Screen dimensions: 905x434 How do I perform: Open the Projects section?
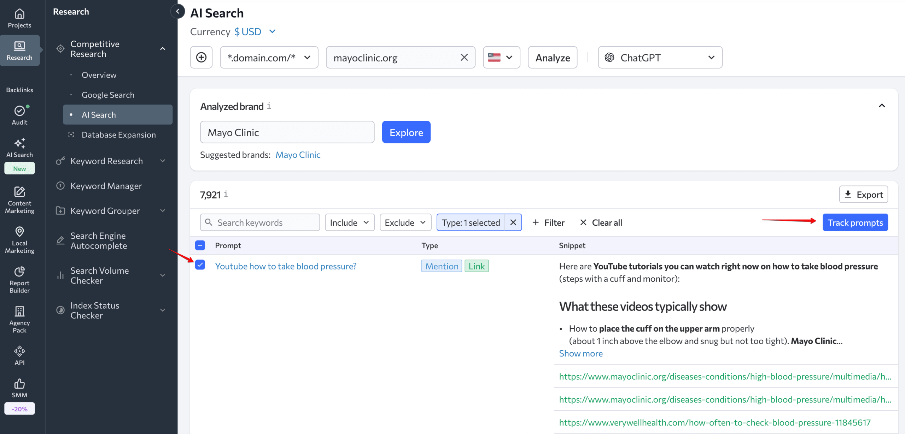[x=19, y=17]
